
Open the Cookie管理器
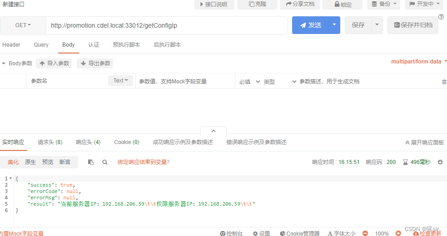tap(300, 233)
